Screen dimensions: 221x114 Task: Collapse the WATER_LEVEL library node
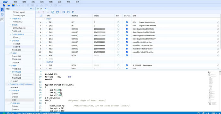coord(8,84)
